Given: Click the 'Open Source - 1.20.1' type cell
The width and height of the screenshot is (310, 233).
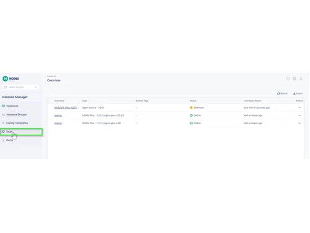Looking at the screenshot, I should pyautogui.click(x=93, y=107).
